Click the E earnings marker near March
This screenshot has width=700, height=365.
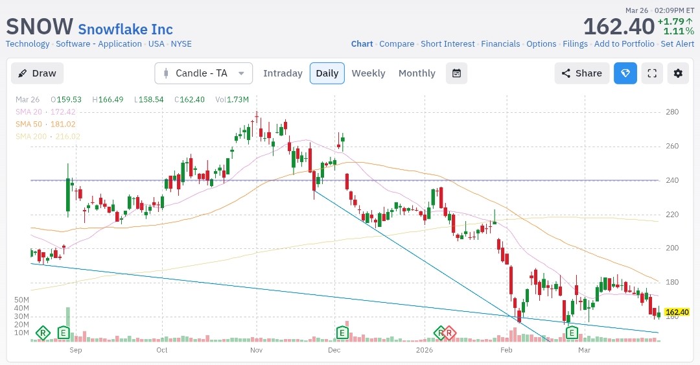(x=572, y=333)
